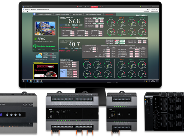Click the CDS Temp value field under cooling tower

74,65
